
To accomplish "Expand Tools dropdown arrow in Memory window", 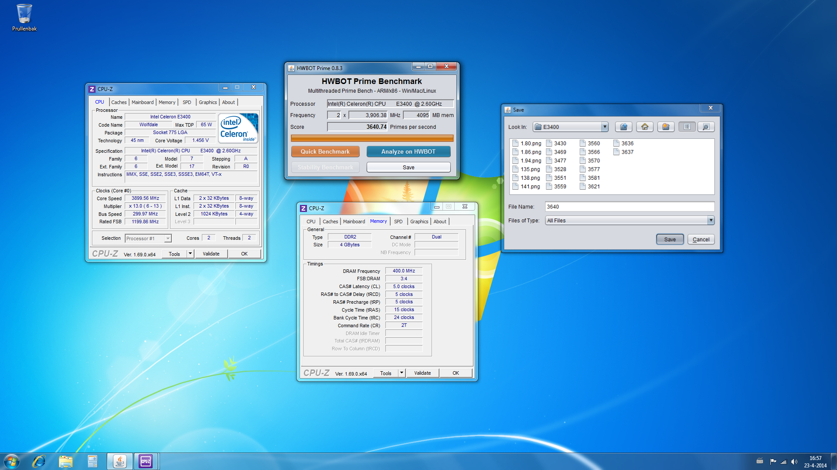I will pyautogui.click(x=401, y=373).
